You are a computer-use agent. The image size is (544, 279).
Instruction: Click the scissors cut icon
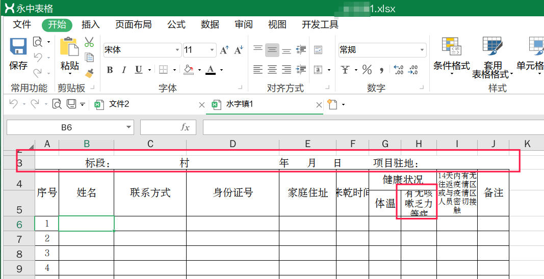tap(89, 42)
